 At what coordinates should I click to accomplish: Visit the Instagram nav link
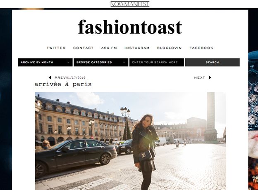[x=137, y=48]
